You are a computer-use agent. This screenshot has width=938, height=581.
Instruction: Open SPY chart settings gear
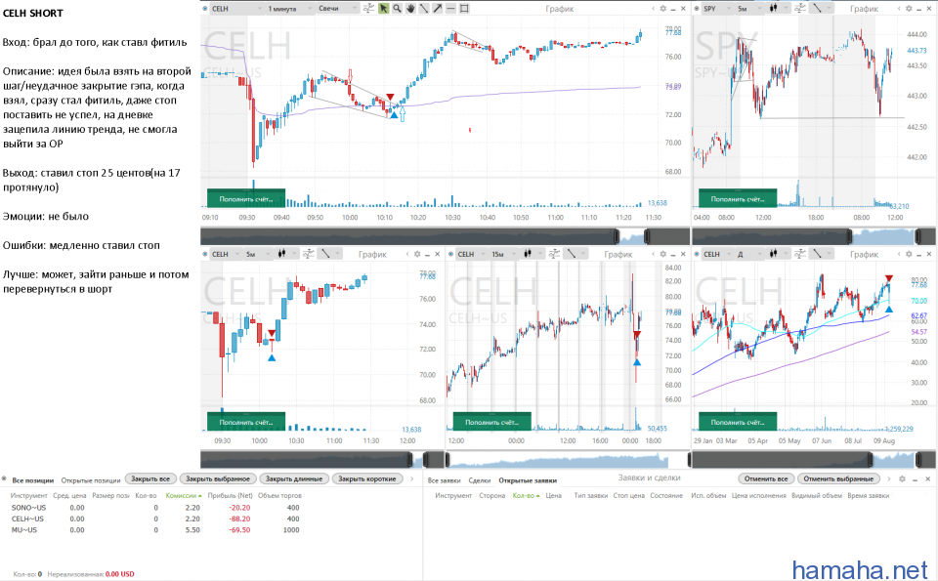[909, 9]
